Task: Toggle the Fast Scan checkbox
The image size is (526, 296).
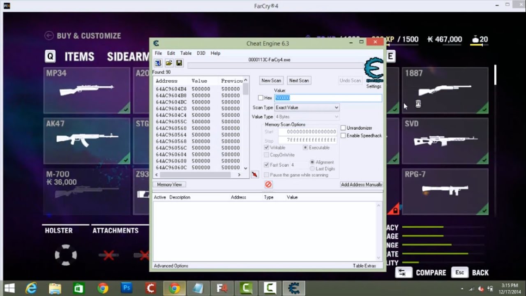Action: click(x=266, y=165)
